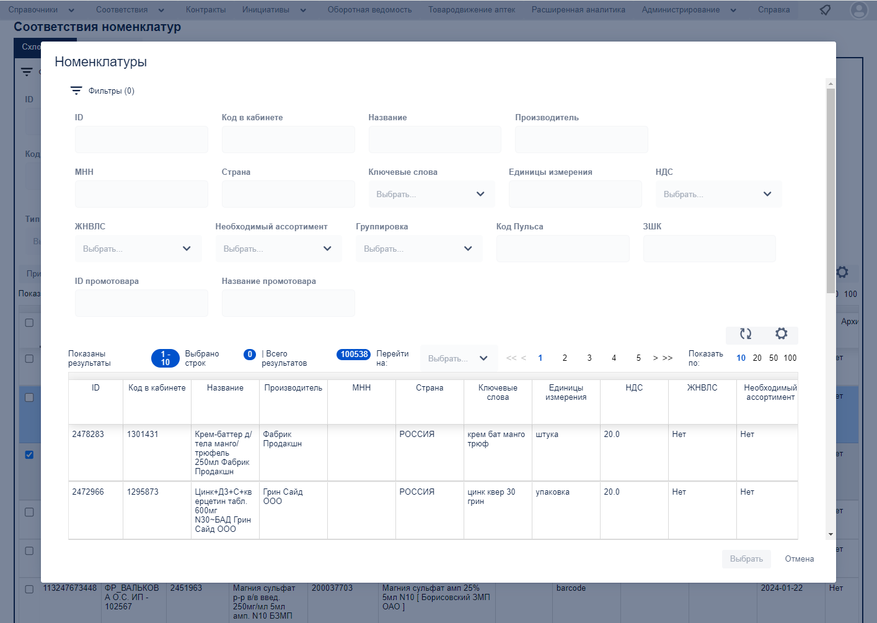This screenshot has width=877, height=623.
Task: Click the Фильтры (0) label
Action: click(x=112, y=91)
